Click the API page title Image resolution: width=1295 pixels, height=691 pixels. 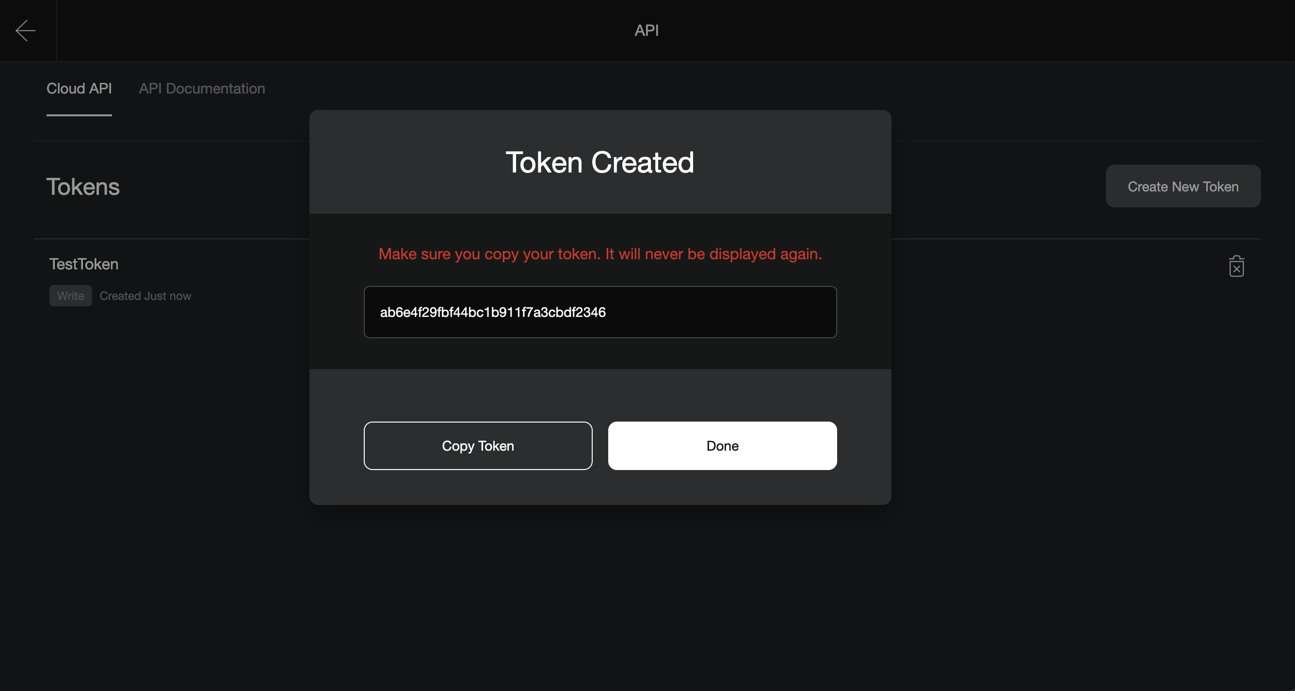coord(647,31)
